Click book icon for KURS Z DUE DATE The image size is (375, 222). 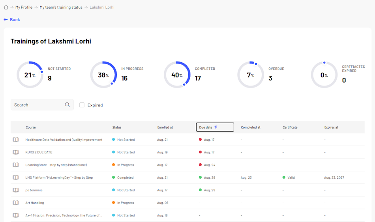coord(15,152)
